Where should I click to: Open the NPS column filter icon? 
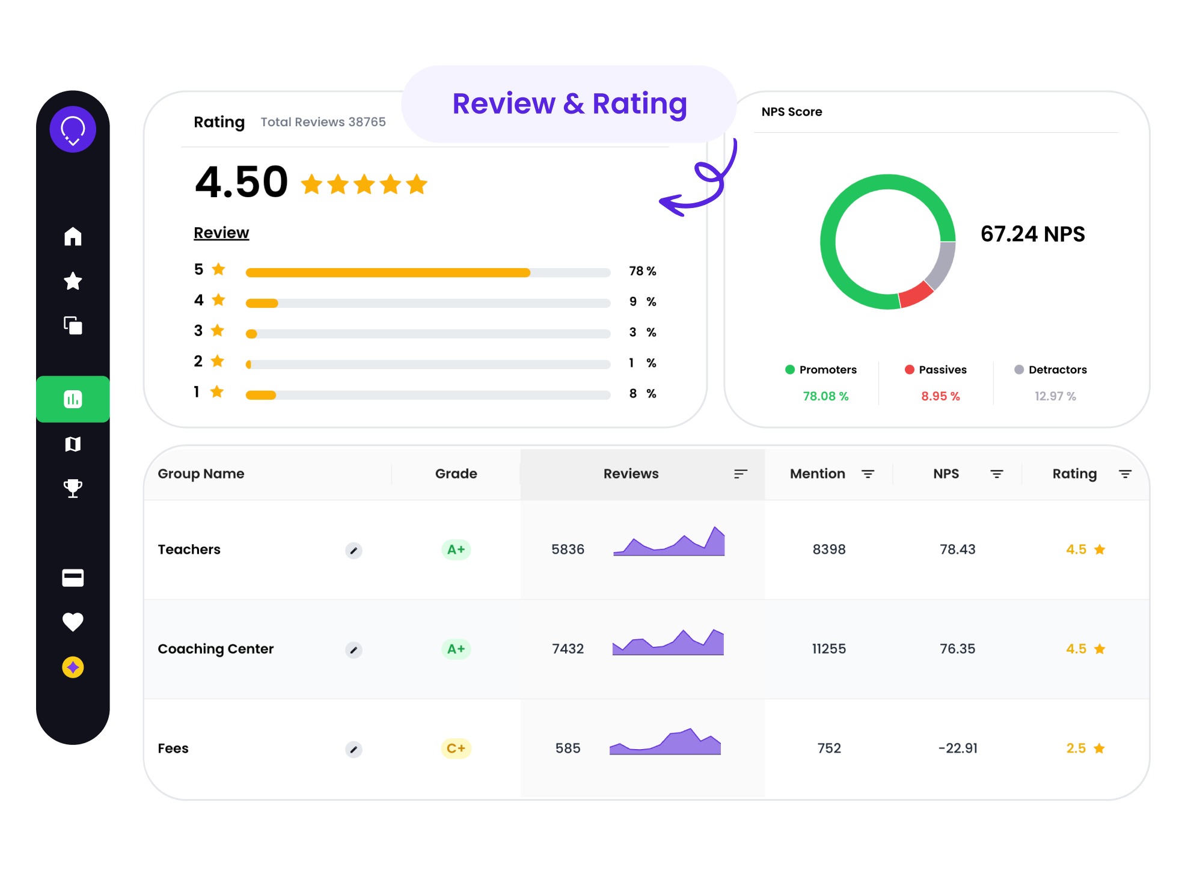996,474
